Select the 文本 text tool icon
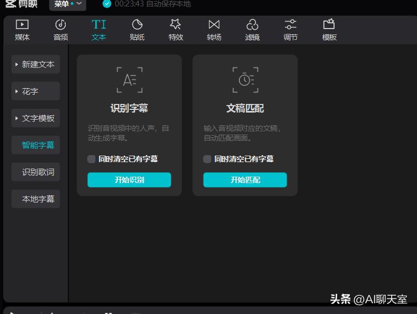 coord(99,25)
